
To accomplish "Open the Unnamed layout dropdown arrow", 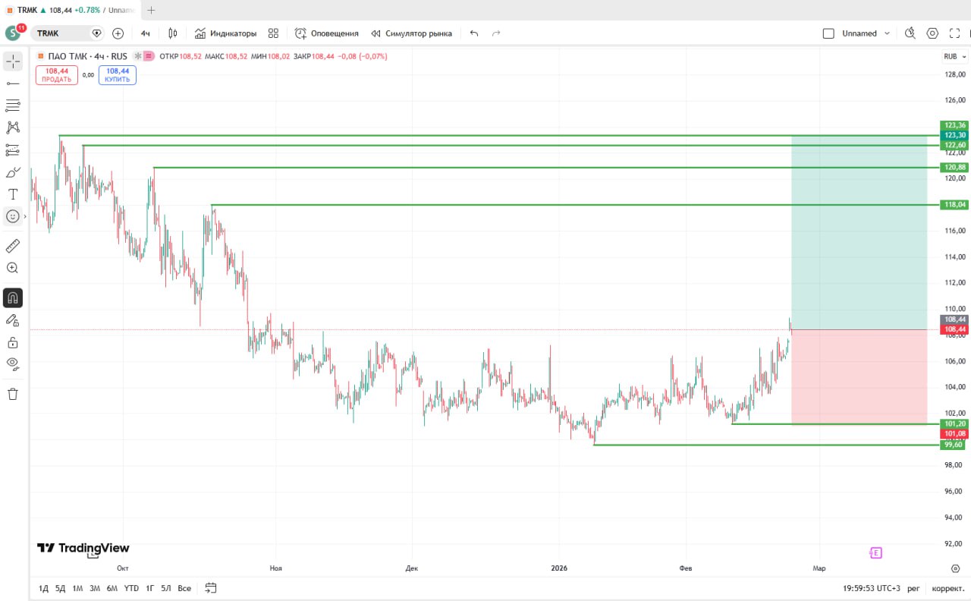I will point(887,33).
